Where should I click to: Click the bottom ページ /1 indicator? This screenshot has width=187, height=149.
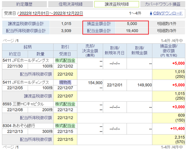(x=11, y=147)
